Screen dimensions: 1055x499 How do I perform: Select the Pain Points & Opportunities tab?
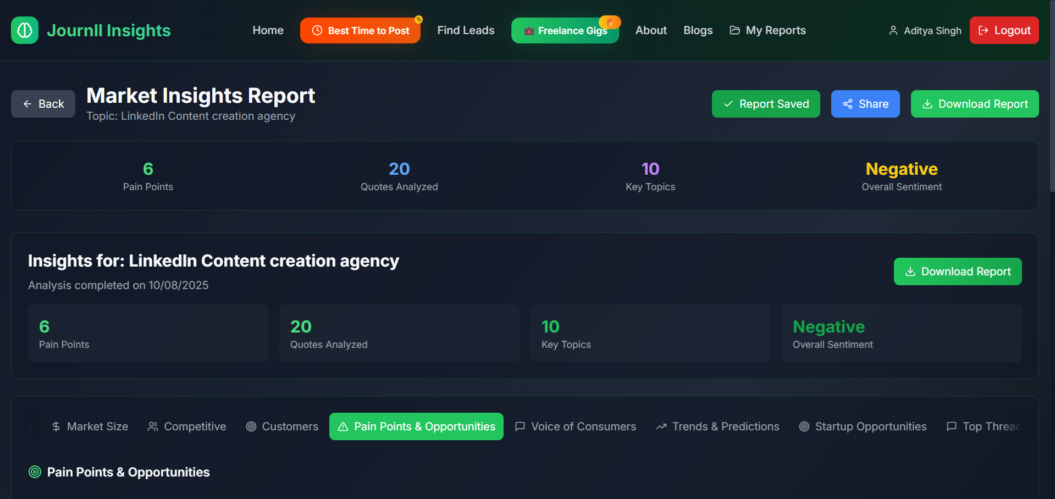point(416,426)
